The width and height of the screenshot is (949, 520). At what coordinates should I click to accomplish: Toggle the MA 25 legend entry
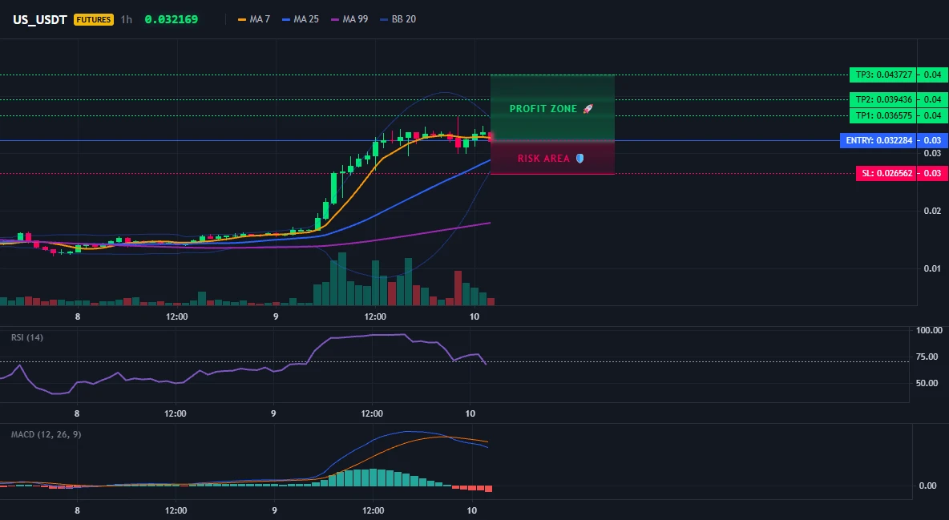[301, 19]
